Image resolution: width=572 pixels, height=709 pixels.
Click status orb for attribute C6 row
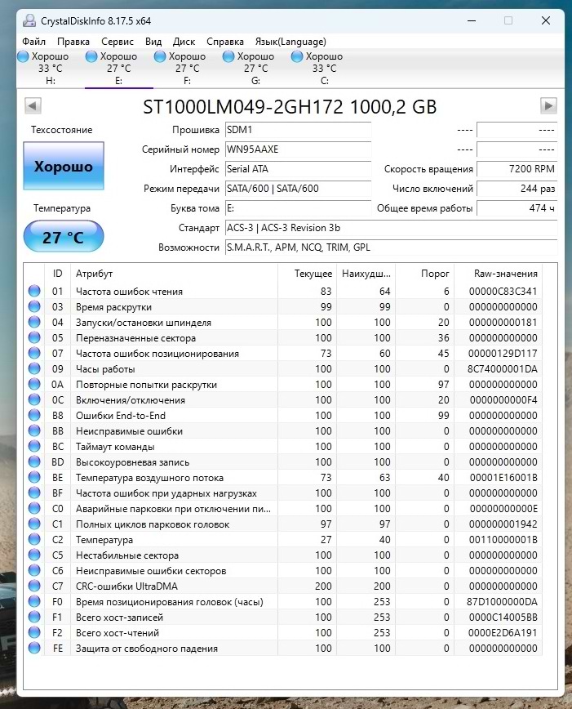[x=34, y=570]
